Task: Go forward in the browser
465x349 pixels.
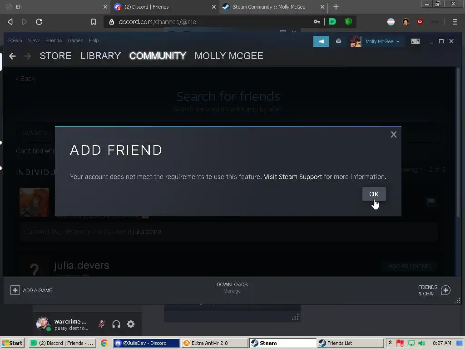Action: point(25,22)
